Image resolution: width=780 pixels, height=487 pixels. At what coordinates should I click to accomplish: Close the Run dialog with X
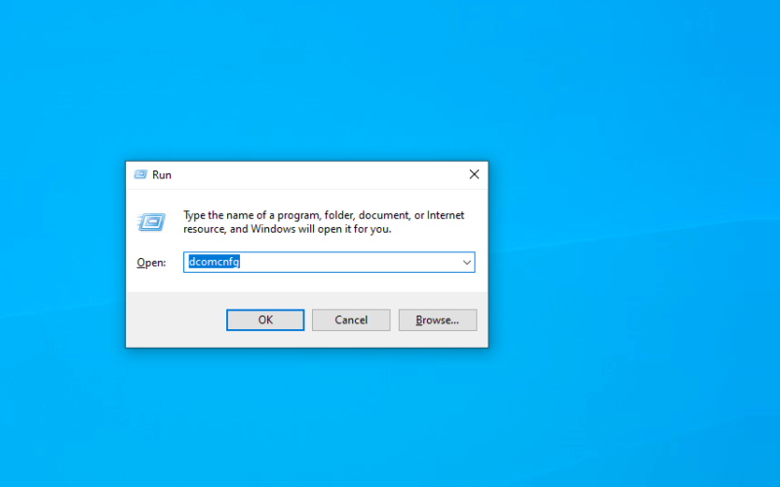(474, 174)
